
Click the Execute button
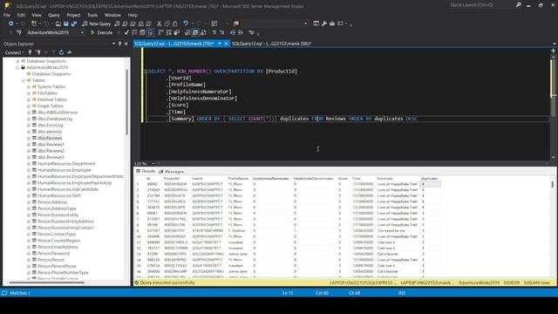102,32
